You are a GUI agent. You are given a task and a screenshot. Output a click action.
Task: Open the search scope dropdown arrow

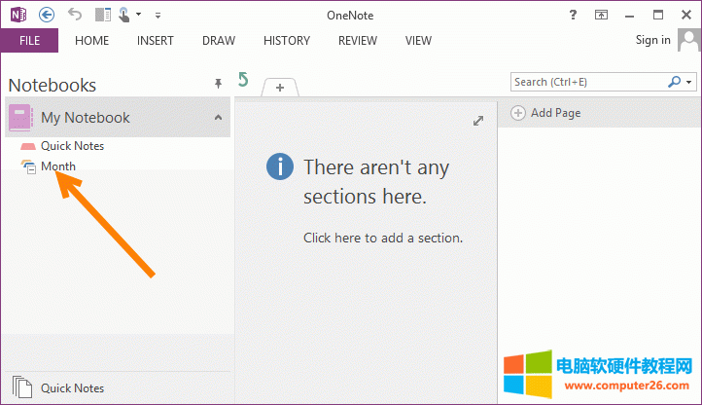(690, 83)
